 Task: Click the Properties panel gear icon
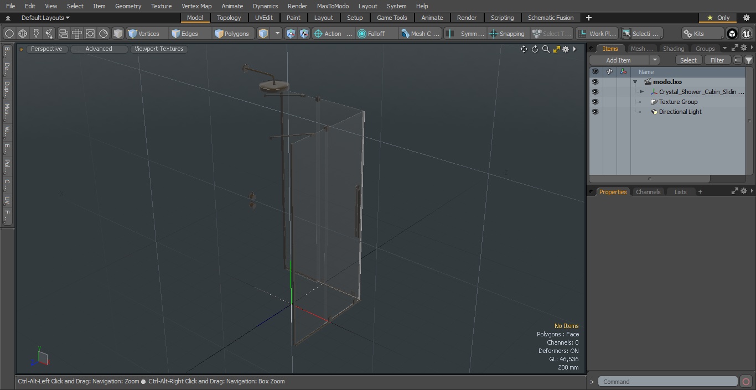click(x=744, y=191)
